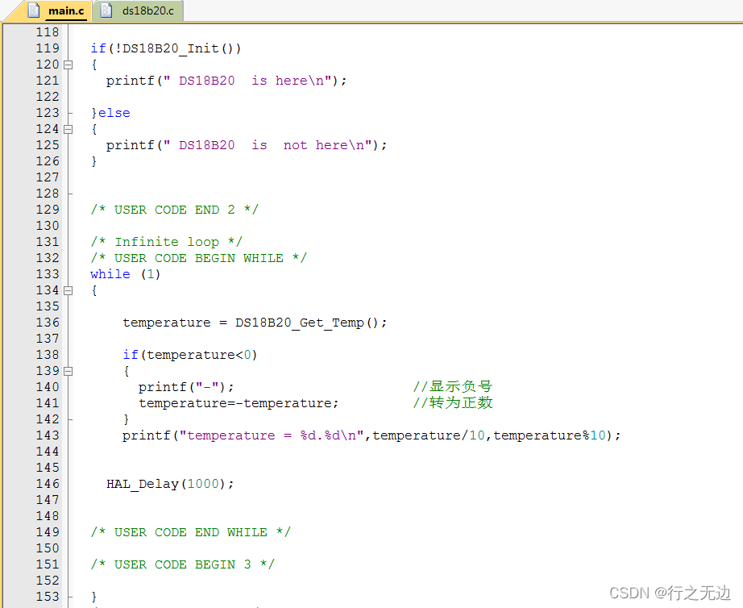Click the file icon on ds18b20.c tab
This screenshot has width=743, height=608.
tap(106, 10)
